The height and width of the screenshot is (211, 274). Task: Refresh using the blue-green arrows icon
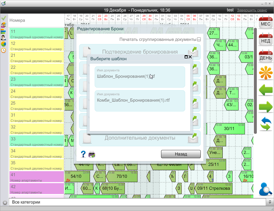(266, 124)
